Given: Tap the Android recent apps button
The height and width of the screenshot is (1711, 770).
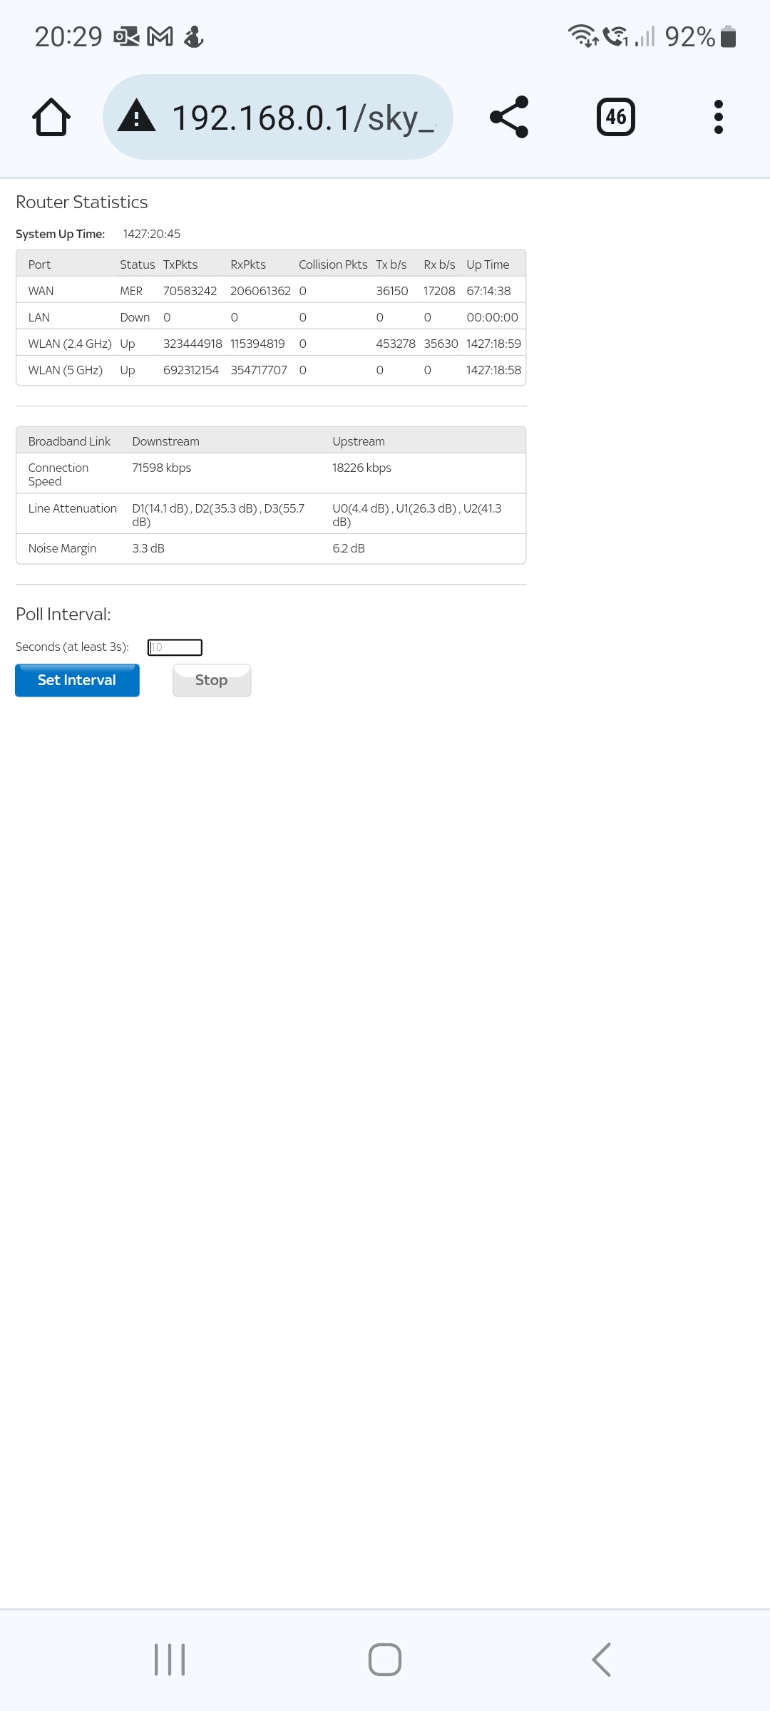Looking at the screenshot, I should [170, 1660].
